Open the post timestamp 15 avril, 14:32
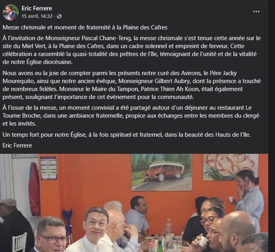 (x=37, y=16)
